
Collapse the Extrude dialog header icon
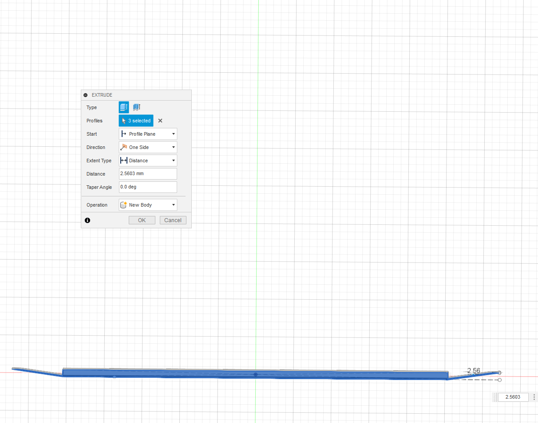click(x=85, y=95)
